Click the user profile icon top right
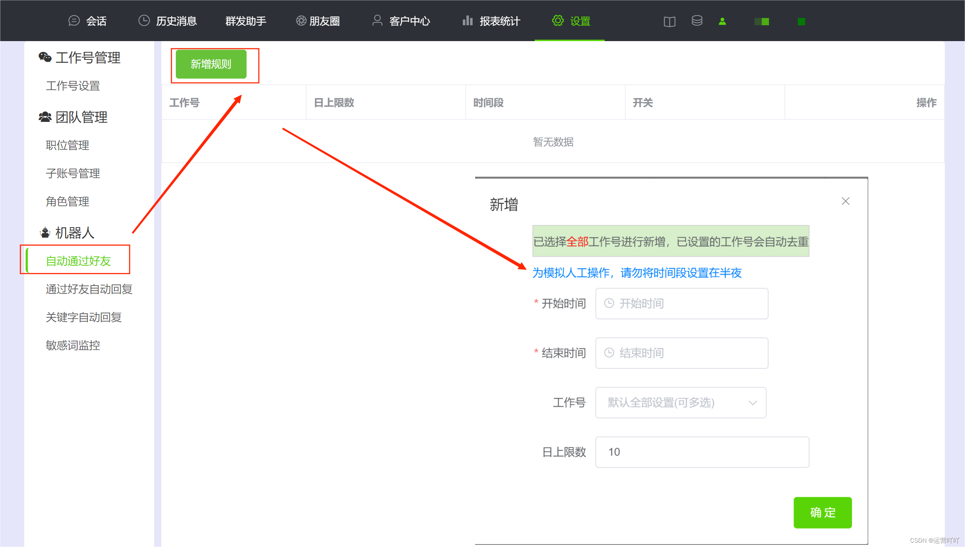965x547 pixels. [723, 21]
